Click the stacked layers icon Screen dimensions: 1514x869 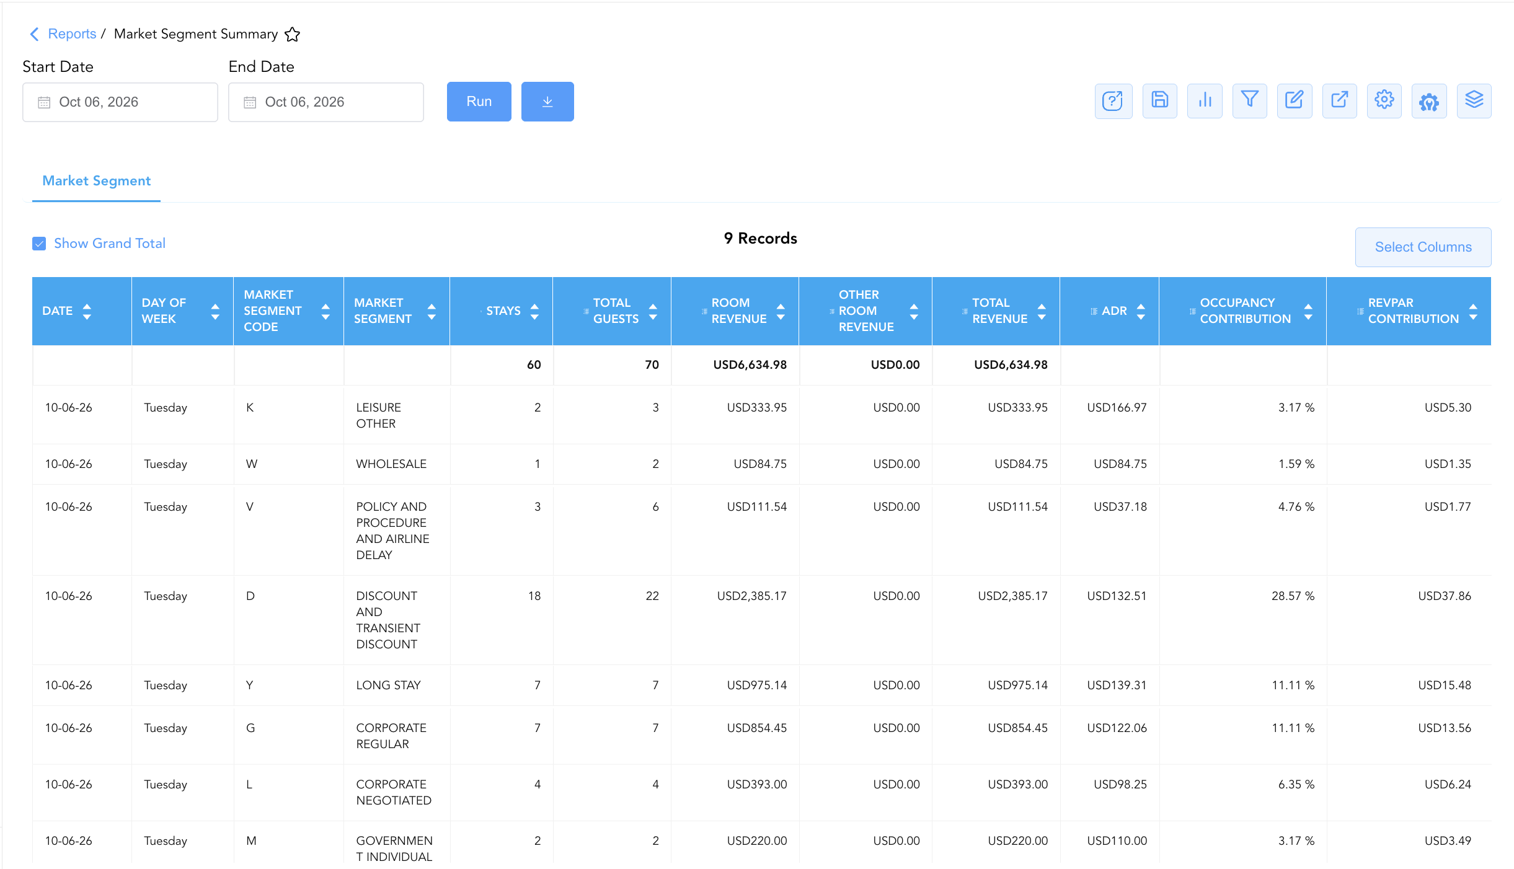click(x=1474, y=101)
